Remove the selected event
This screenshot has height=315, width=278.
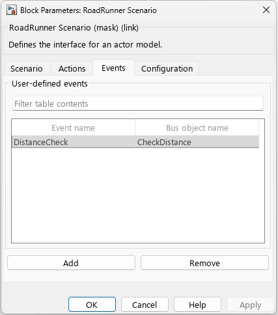204,263
